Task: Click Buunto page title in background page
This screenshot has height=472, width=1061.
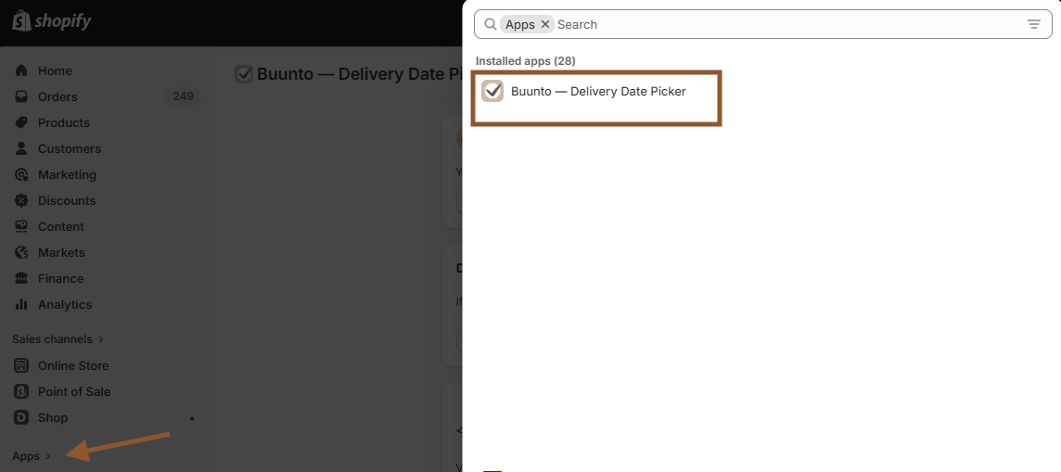Action: 359,73
